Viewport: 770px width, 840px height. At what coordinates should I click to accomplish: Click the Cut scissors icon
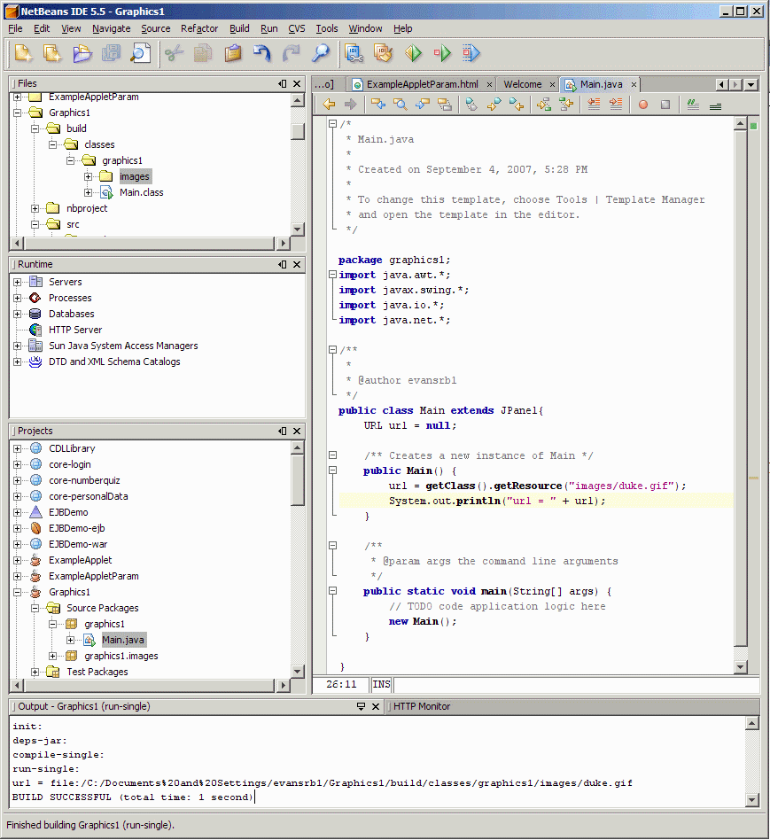pos(175,53)
